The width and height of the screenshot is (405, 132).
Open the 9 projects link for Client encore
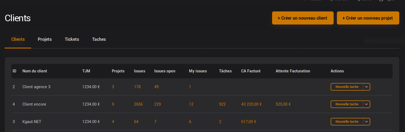(x=113, y=104)
